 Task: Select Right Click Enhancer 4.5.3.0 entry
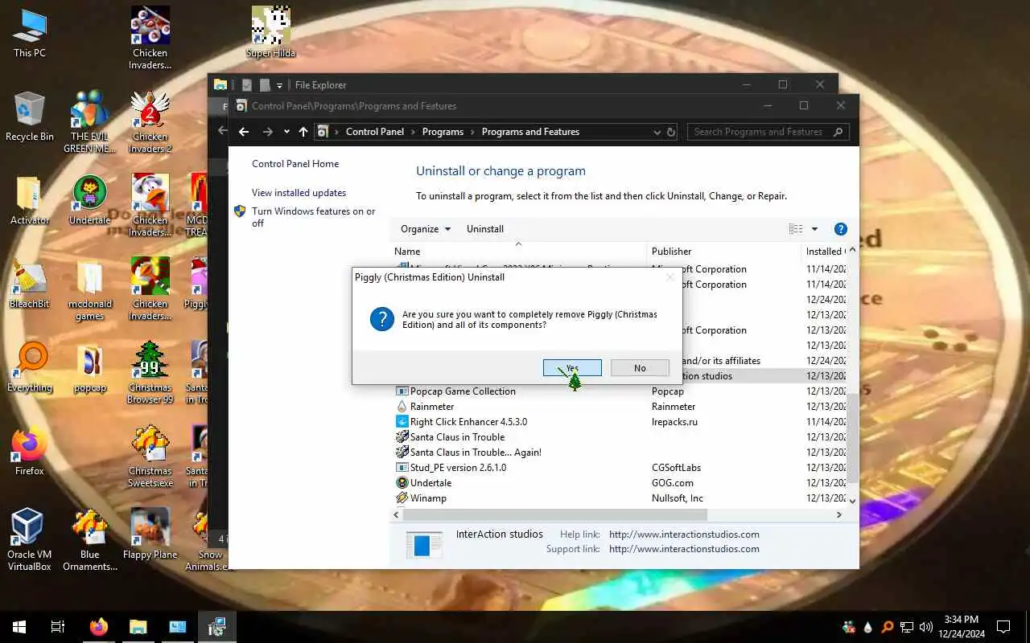pos(468,422)
